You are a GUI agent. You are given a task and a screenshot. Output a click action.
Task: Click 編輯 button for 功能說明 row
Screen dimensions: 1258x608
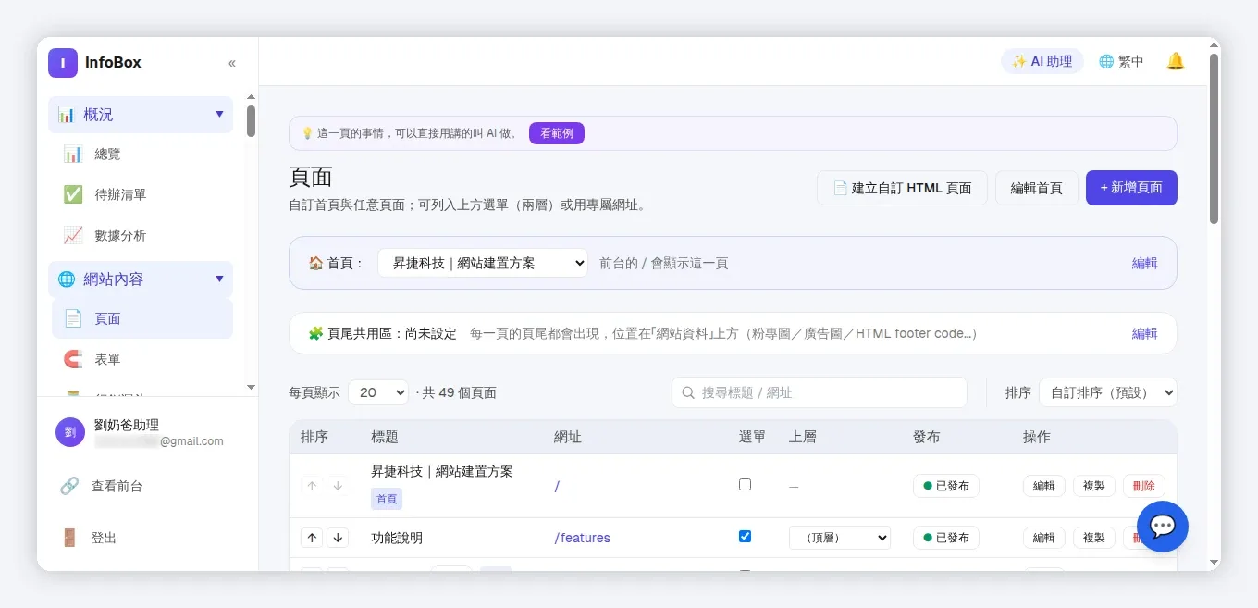(x=1044, y=538)
